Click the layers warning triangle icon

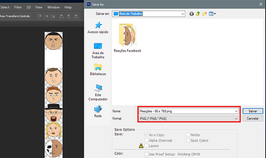141,146
